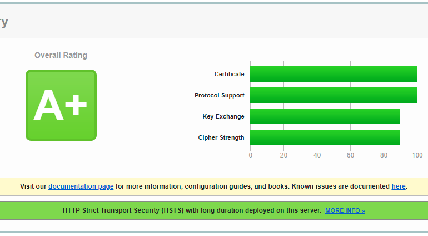The image size is (428, 236).
Task: Click the green A+ rating badge
Action: 61,105
